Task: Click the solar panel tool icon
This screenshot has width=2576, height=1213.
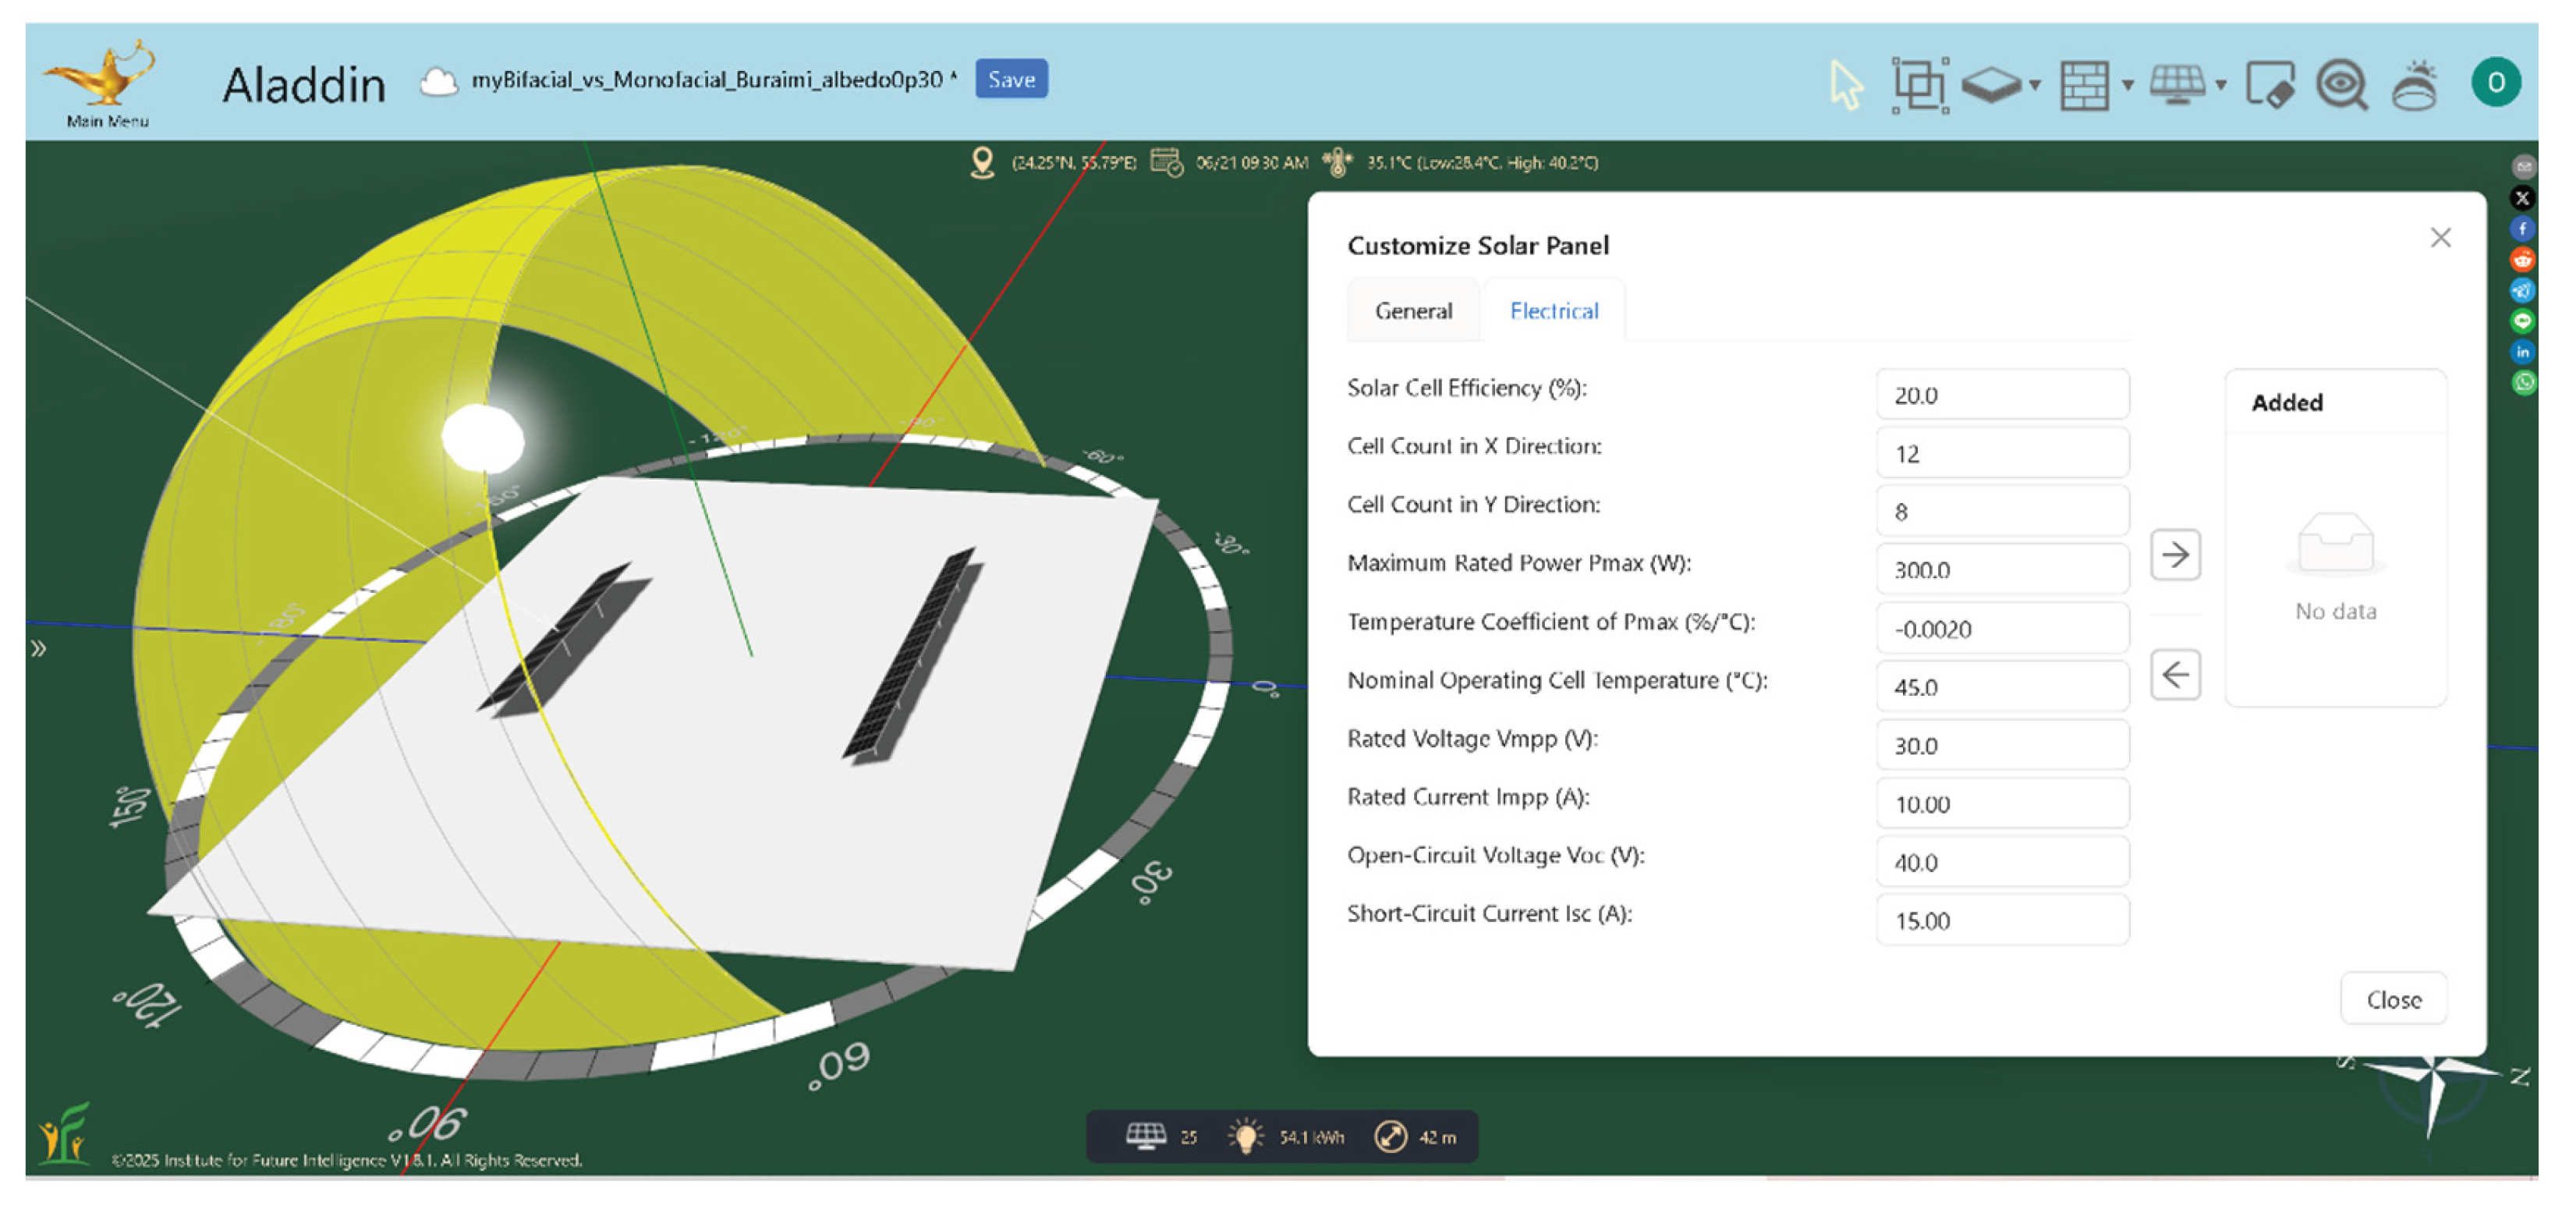Action: (2177, 83)
